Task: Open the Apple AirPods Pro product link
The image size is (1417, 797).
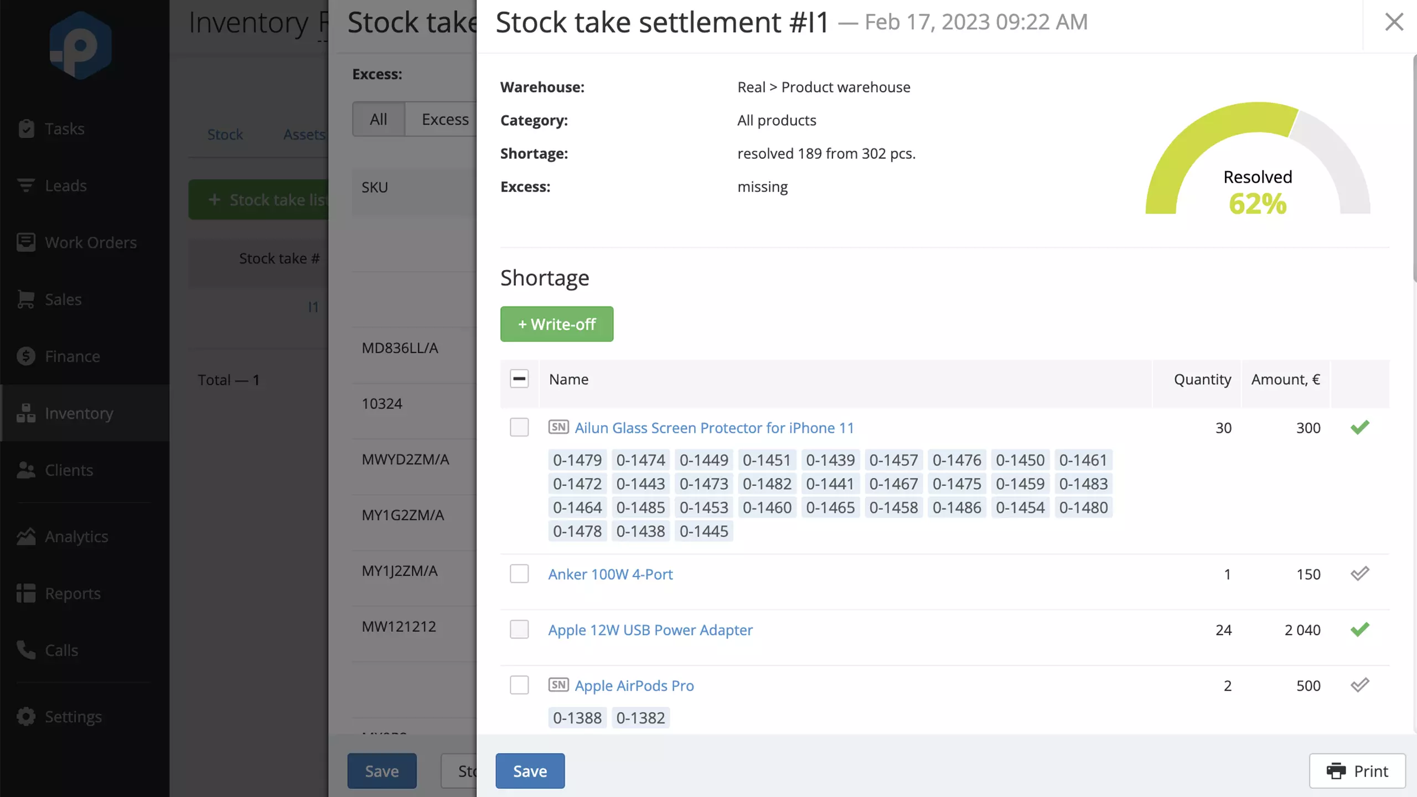Action: (634, 686)
